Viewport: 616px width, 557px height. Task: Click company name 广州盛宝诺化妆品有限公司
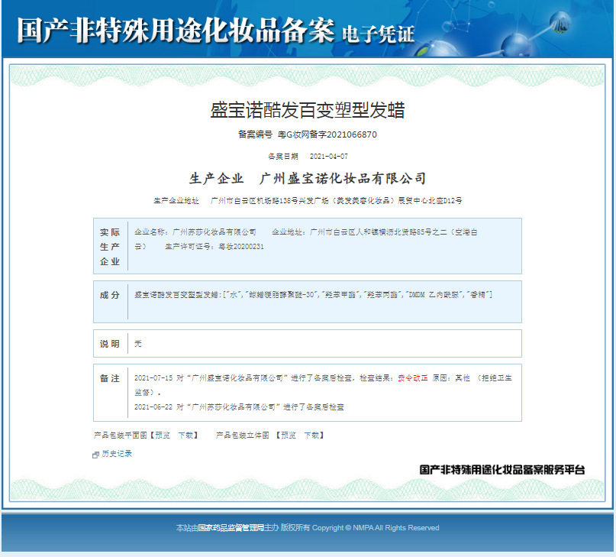[x=343, y=178]
